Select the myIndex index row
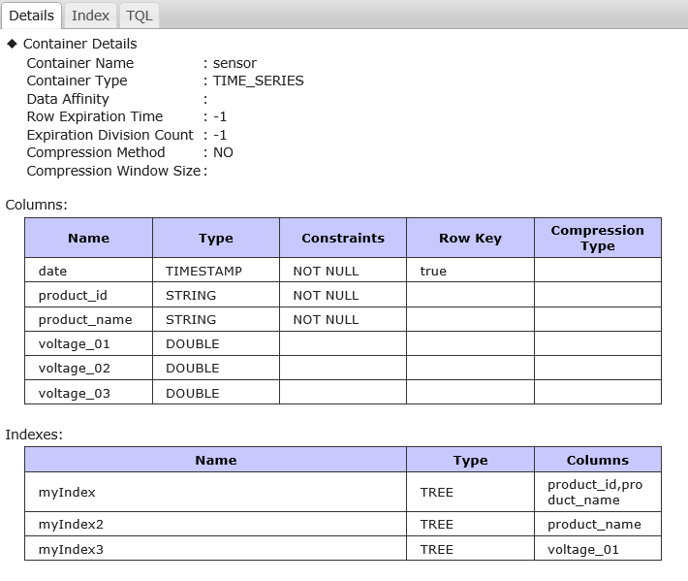 pyautogui.click(x=67, y=492)
